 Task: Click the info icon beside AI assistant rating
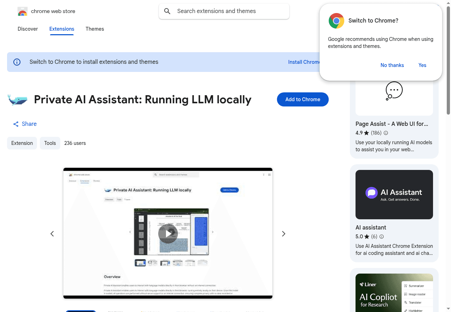[382, 237]
